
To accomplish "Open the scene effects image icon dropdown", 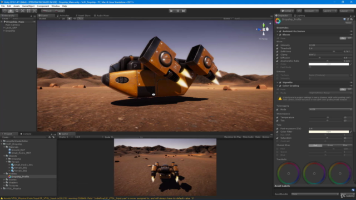I will click(x=80, y=18).
